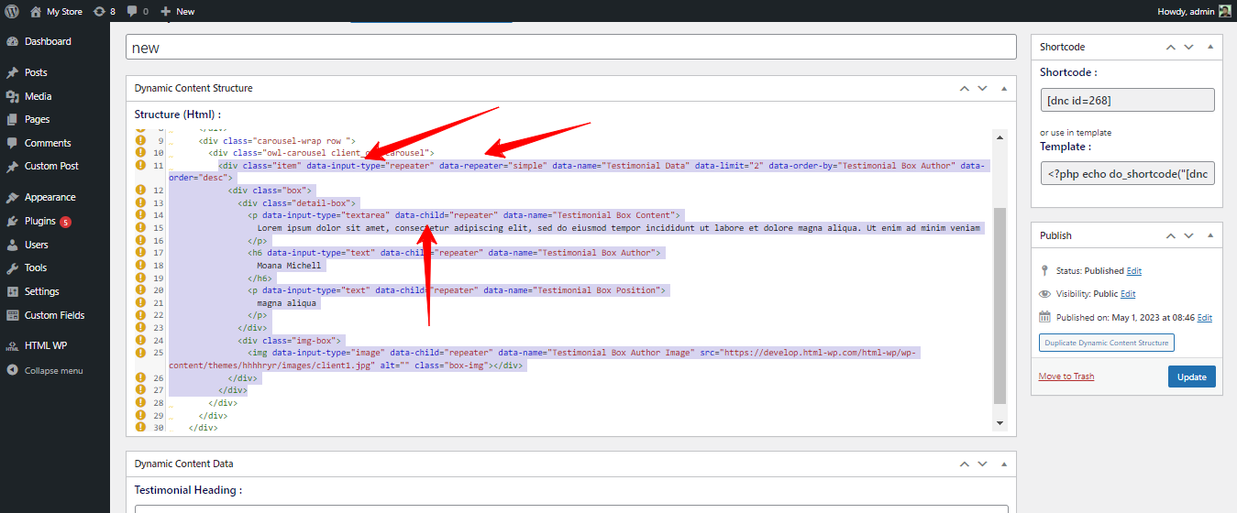
Task: Move Dynamic Content Structure panel down
Action: [x=982, y=88]
